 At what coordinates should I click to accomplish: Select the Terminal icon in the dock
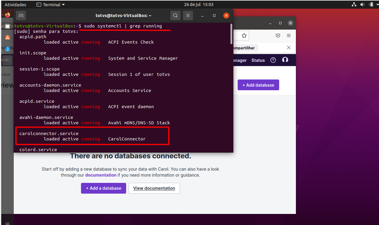7,60
